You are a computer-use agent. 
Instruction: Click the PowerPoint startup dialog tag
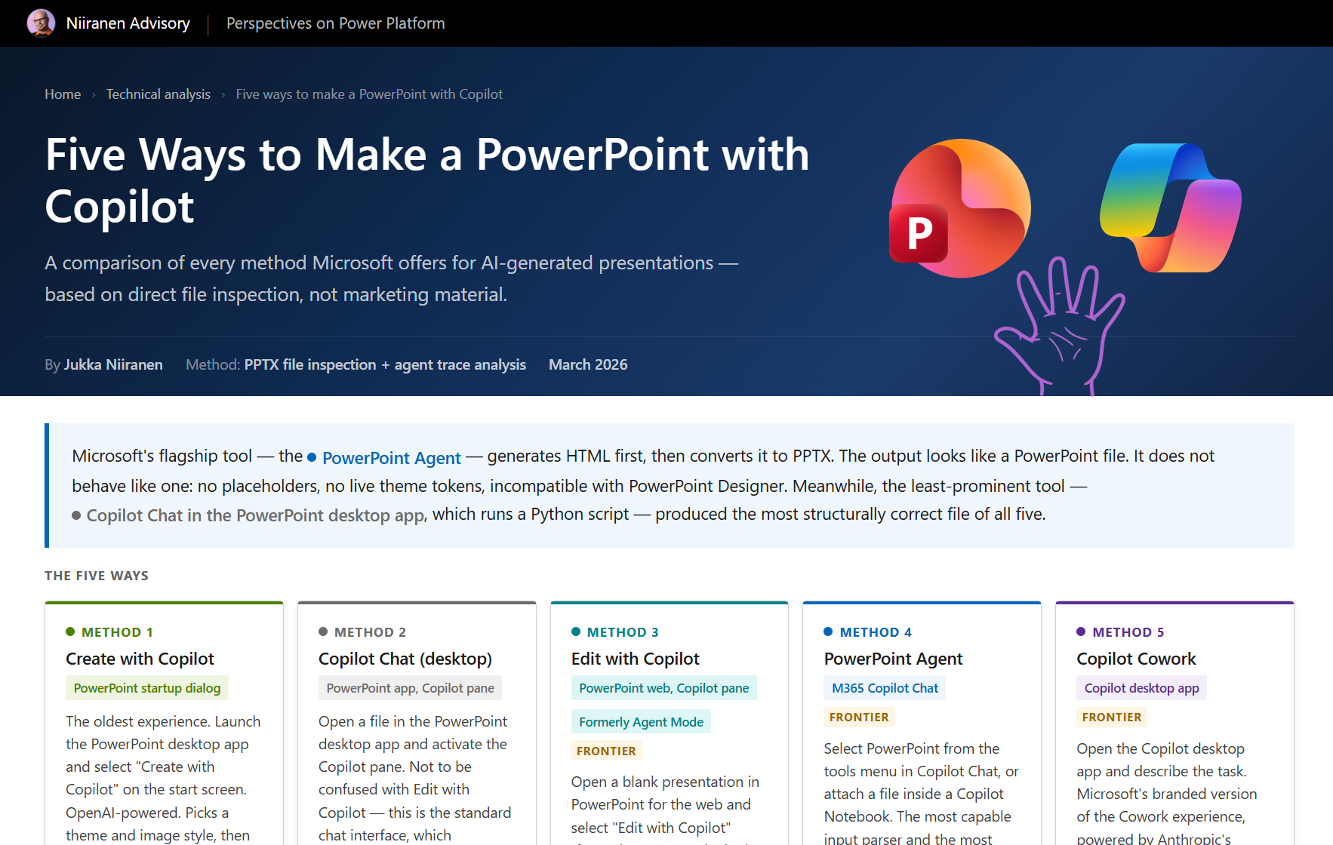146,687
